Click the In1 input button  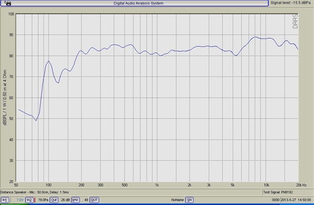pos(5,200)
